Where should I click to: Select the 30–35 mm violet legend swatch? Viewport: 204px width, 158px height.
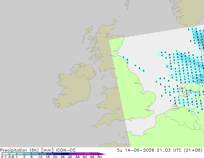tap(72, 154)
